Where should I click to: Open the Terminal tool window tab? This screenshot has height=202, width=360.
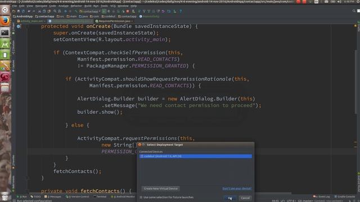[100, 197]
